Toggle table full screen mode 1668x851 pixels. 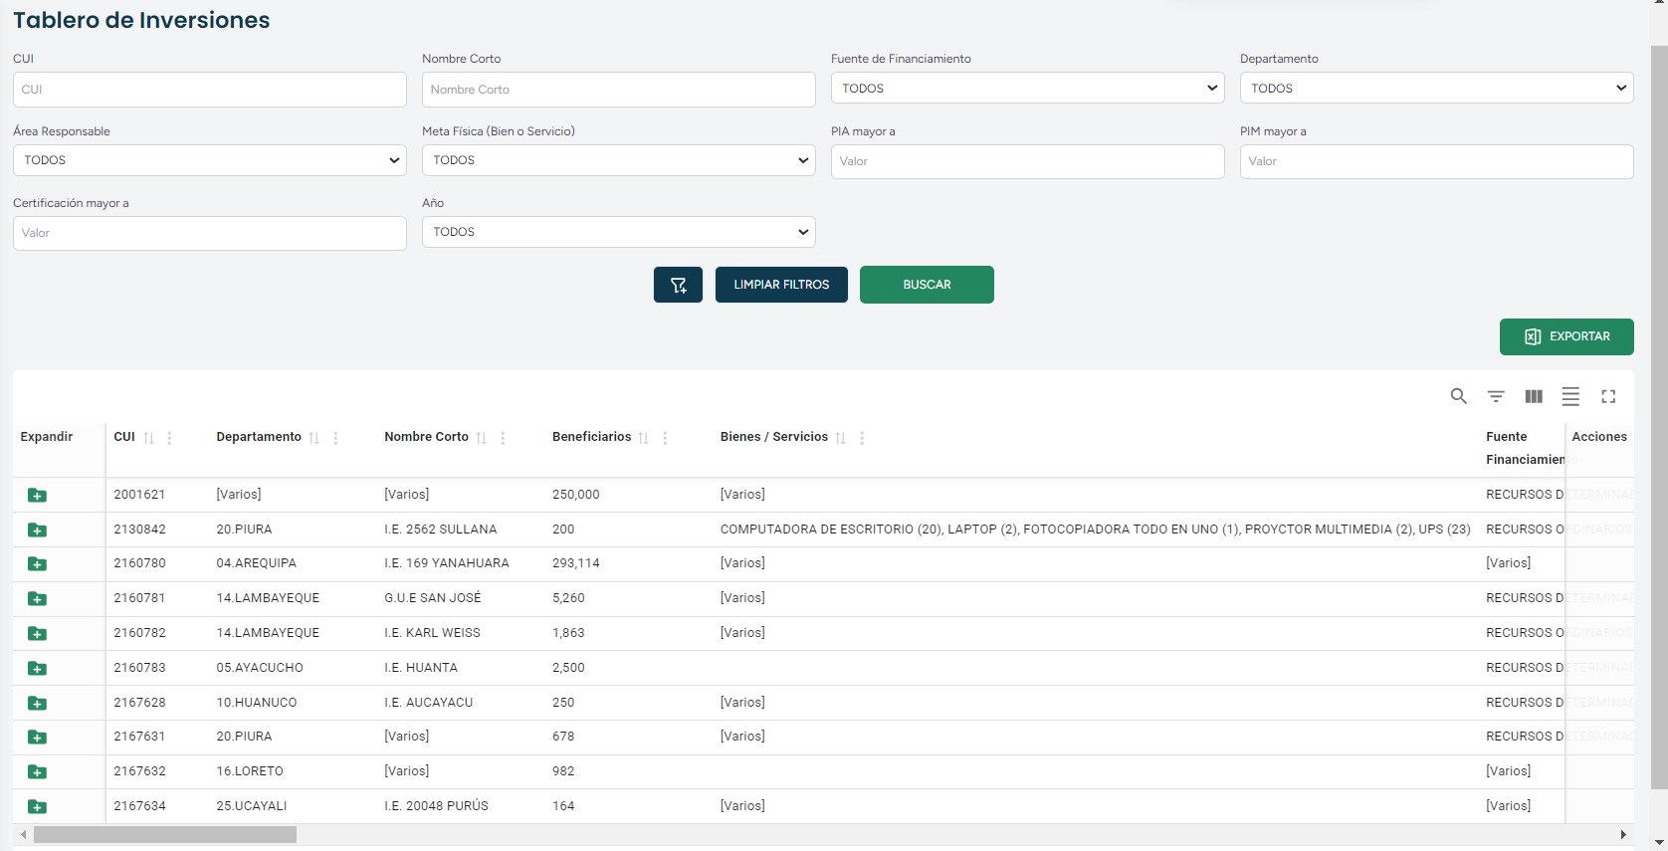[x=1608, y=396]
